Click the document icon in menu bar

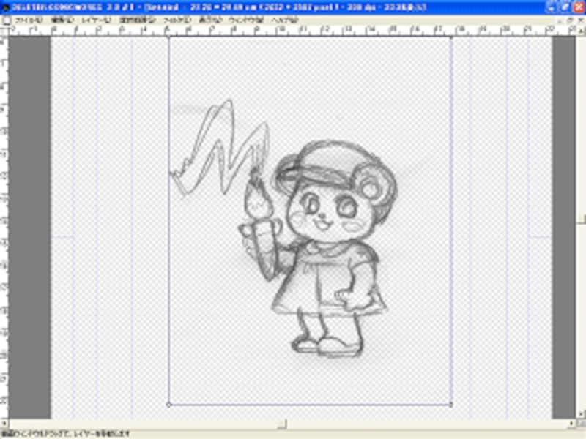pos(7,20)
